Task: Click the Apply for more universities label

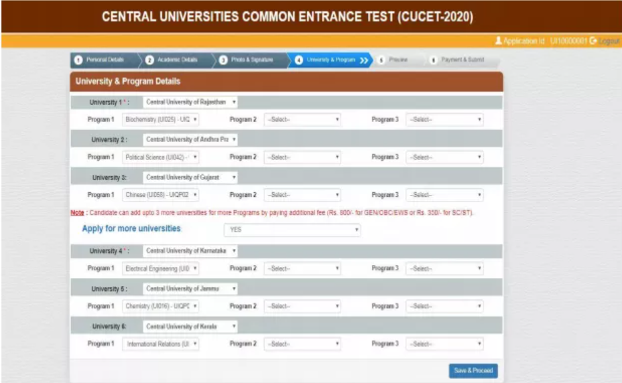Action: pyautogui.click(x=131, y=229)
